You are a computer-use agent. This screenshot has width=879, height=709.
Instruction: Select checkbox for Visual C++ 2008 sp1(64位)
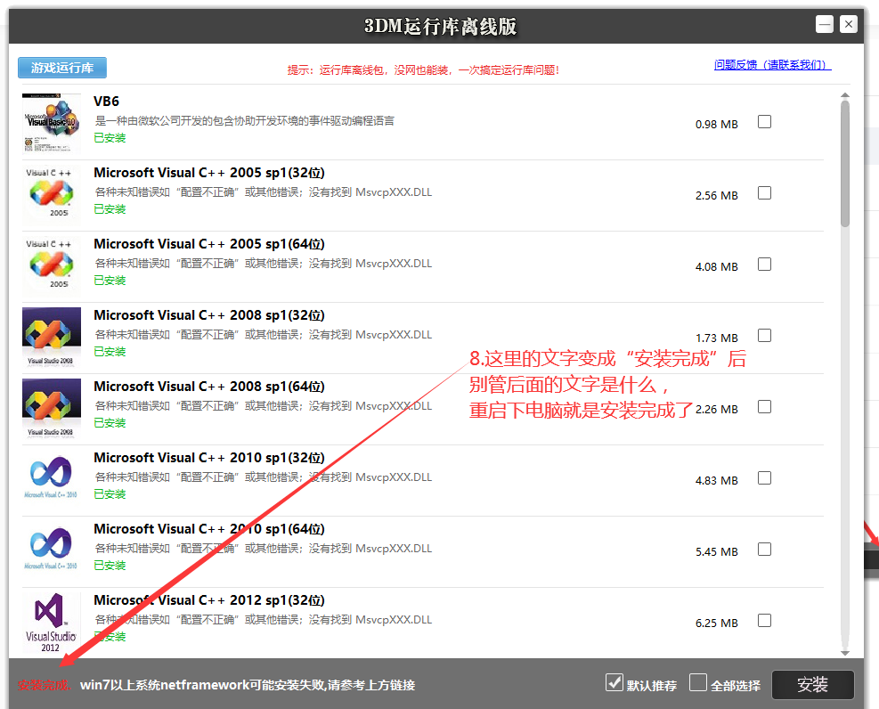pos(764,407)
